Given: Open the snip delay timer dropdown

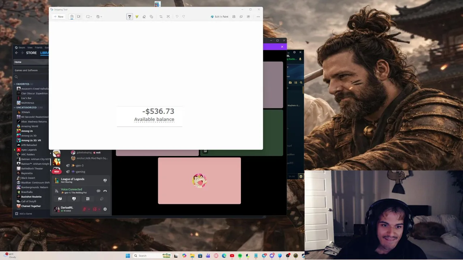Looking at the screenshot, I should pyautogui.click(x=99, y=17).
